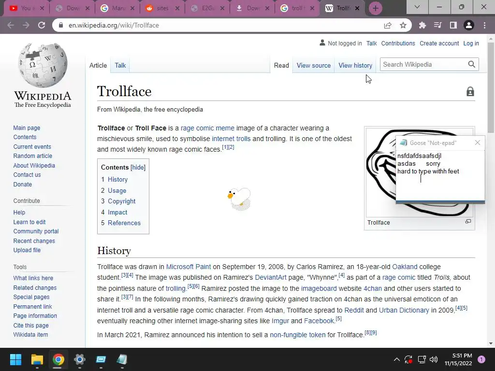Open the tab search dropdown arrow
This screenshot has height=371, width=495.
pos(417,7)
